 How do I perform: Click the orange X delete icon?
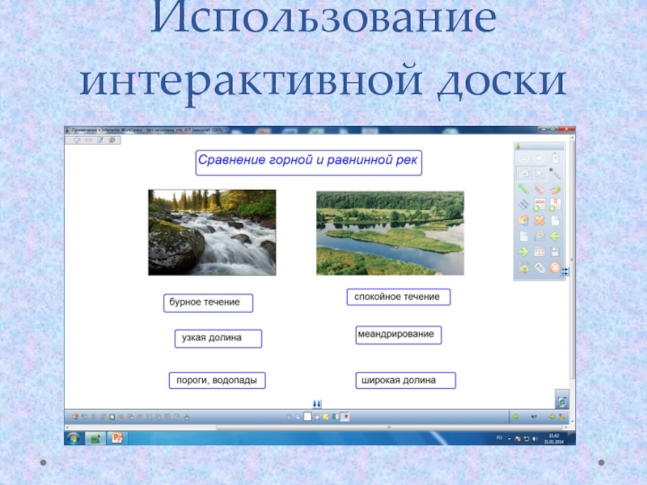[539, 221]
